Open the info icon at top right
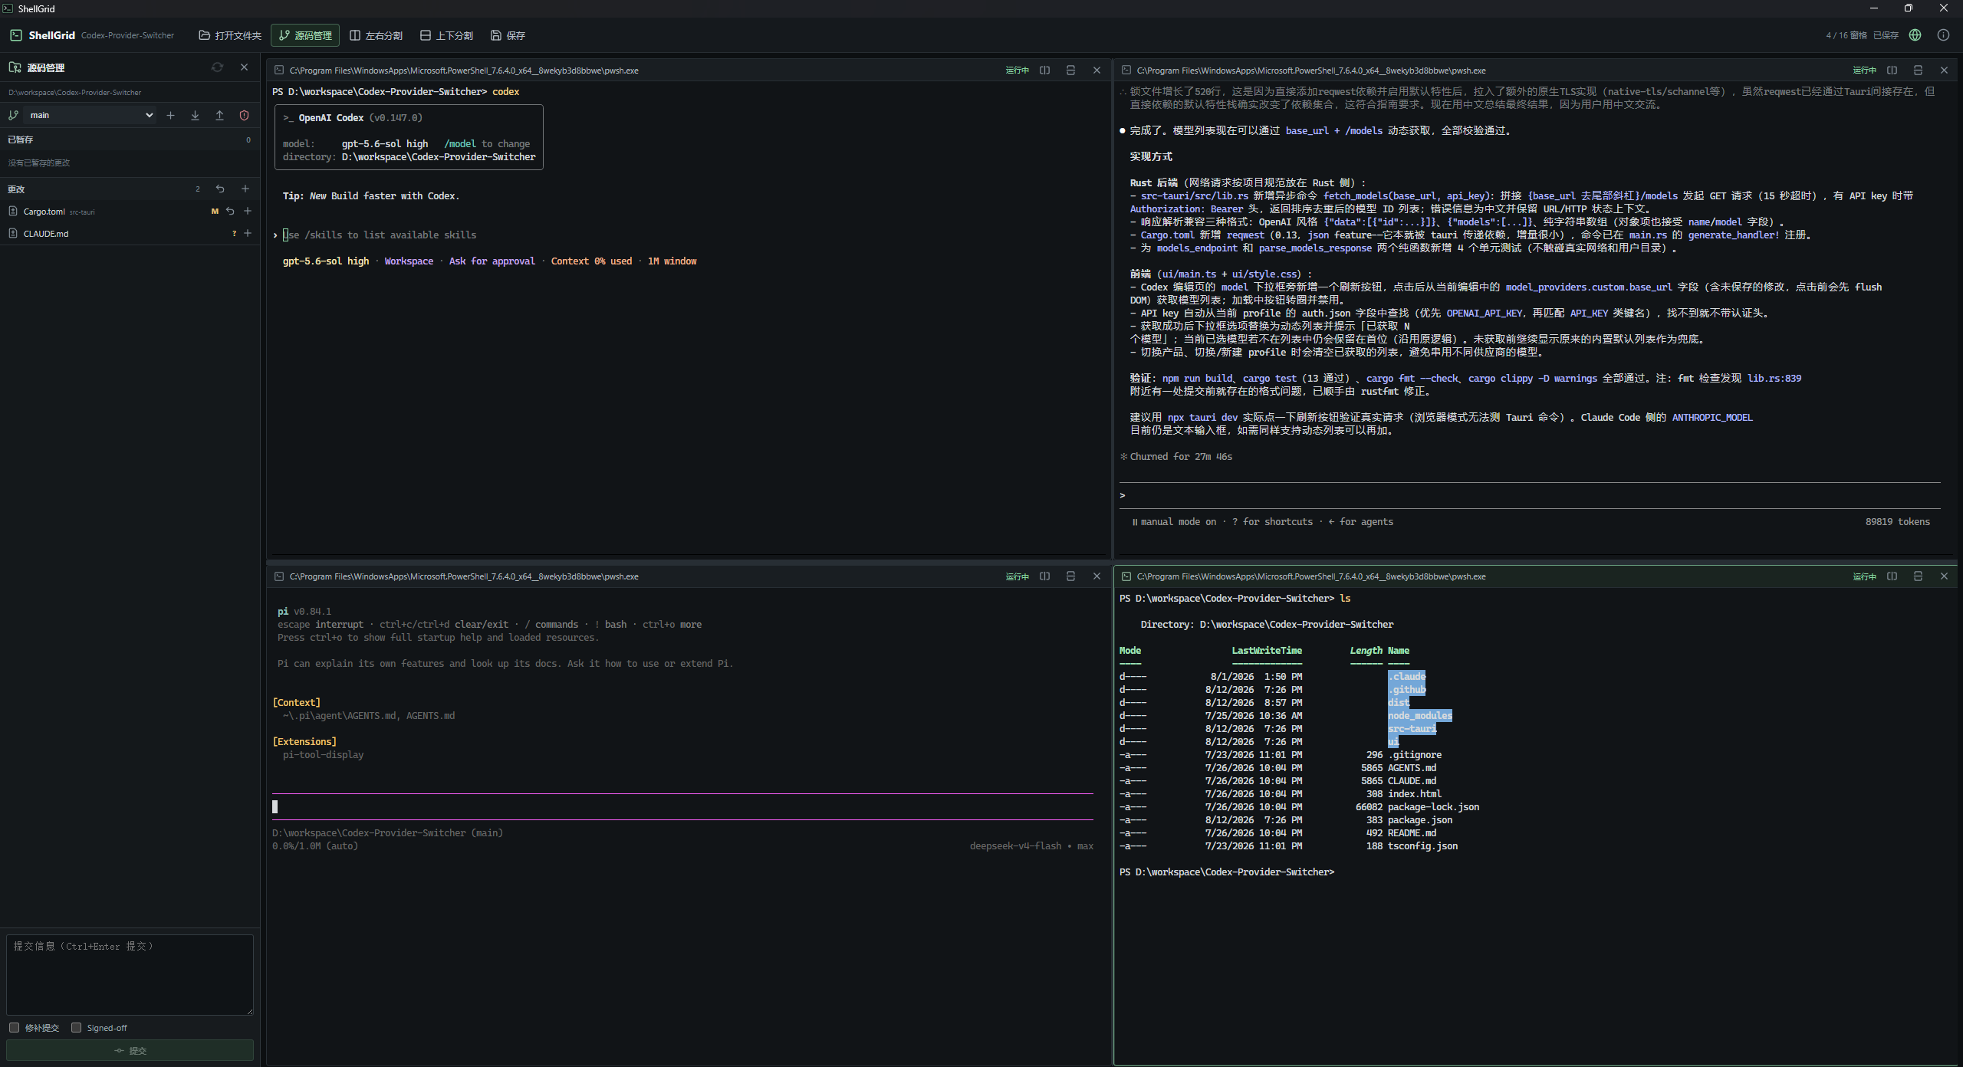 tap(1943, 35)
